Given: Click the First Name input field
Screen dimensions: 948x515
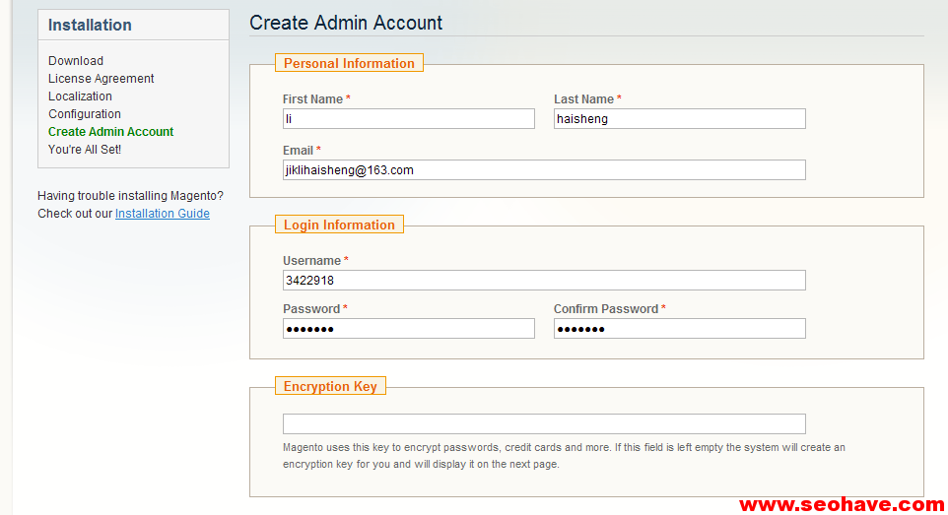Looking at the screenshot, I should 409,118.
